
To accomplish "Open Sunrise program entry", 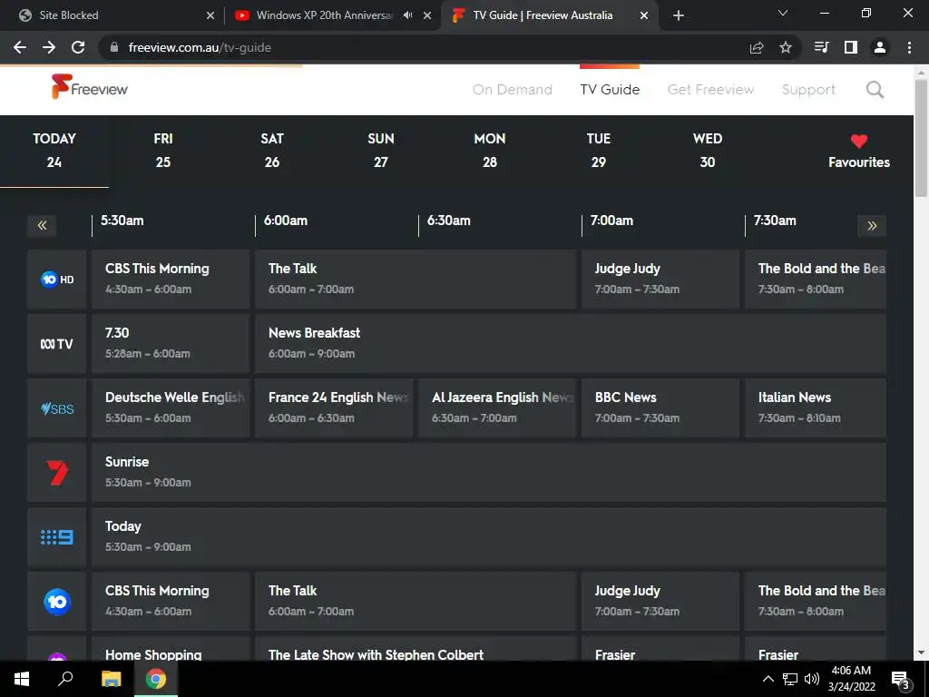I will point(489,473).
